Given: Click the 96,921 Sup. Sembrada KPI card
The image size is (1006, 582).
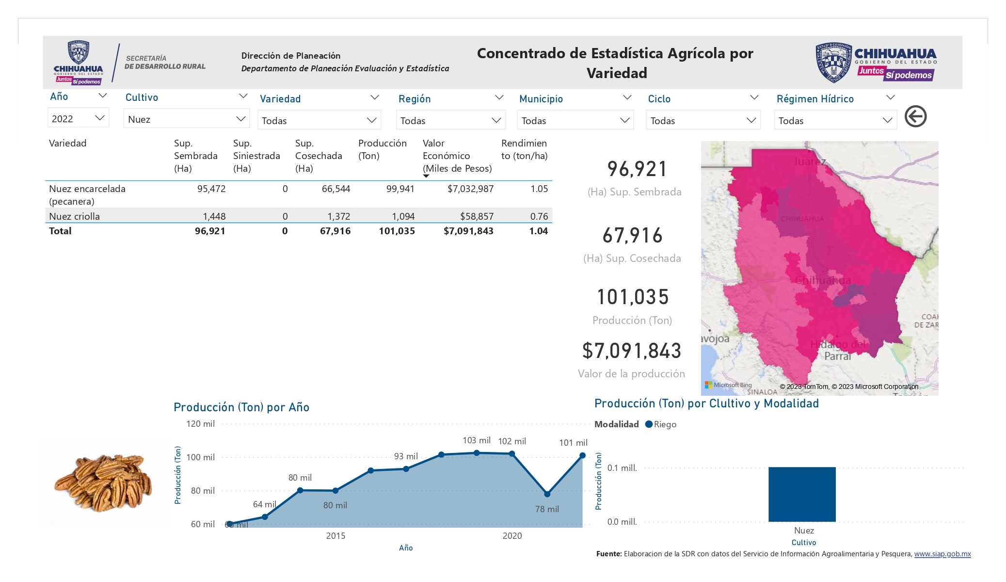Looking at the screenshot, I should pos(635,178).
